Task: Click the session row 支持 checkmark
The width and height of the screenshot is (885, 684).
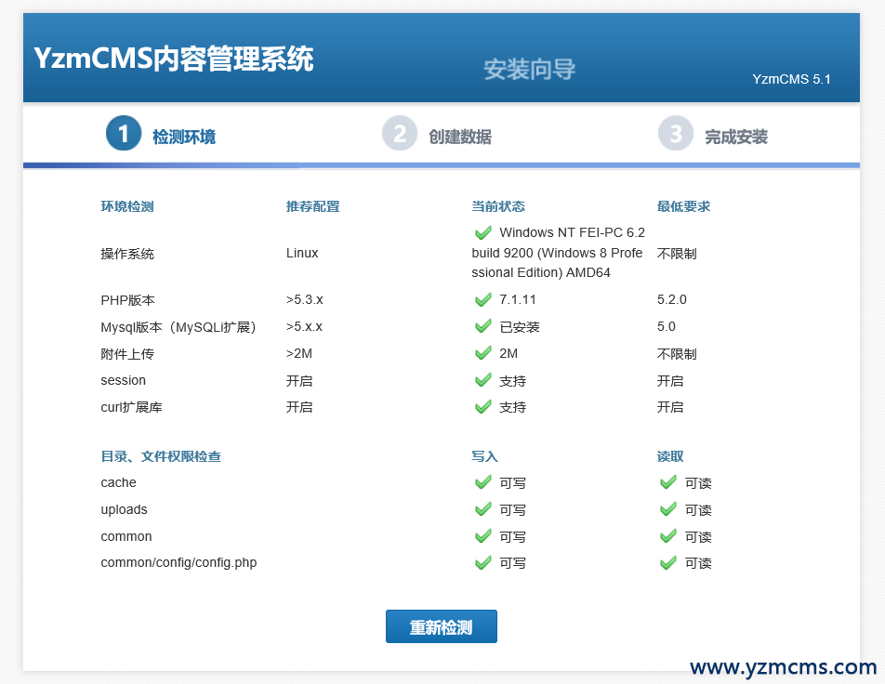Action: click(483, 380)
